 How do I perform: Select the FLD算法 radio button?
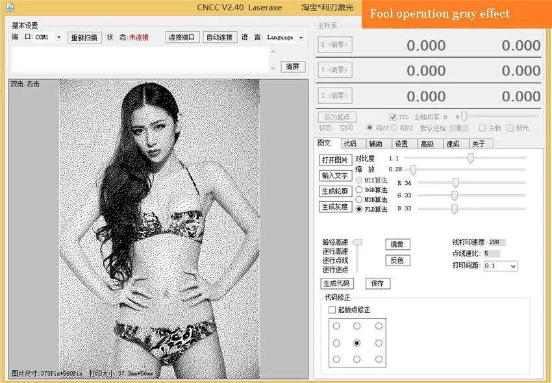358,209
